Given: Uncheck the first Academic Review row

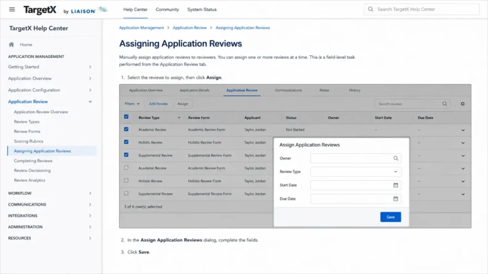Looking at the screenshot, I should click(x=126, y=129).
